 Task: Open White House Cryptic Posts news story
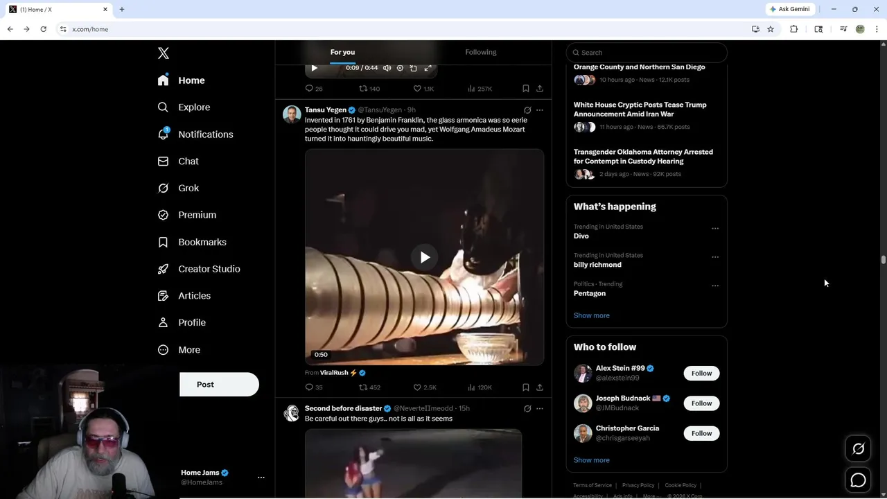point(640,110)
